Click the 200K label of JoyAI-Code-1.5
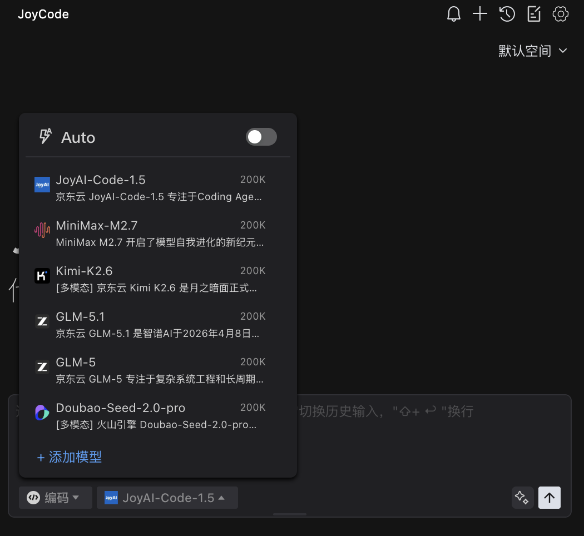 (x=253, y=180)
